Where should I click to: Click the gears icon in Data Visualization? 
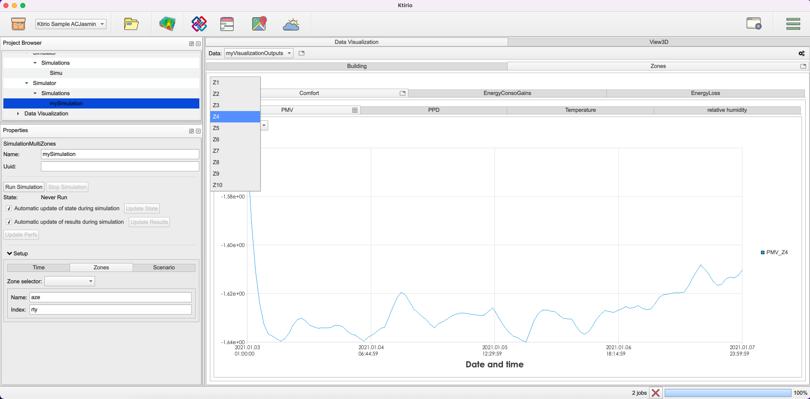click(801, 54)
